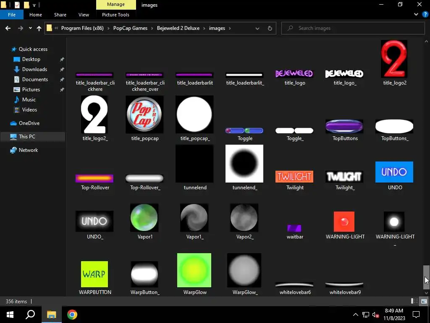Select the WarpButton_ mask image

pos(144,274)
